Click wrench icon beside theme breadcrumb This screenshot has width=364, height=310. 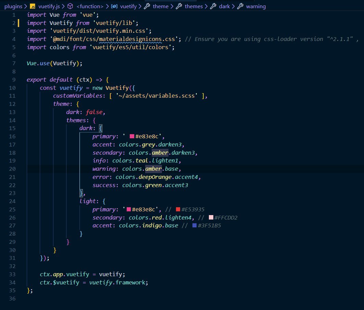[147, 6]
